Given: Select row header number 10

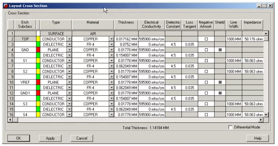Looking at the screenshot, I should click(11, 82).
